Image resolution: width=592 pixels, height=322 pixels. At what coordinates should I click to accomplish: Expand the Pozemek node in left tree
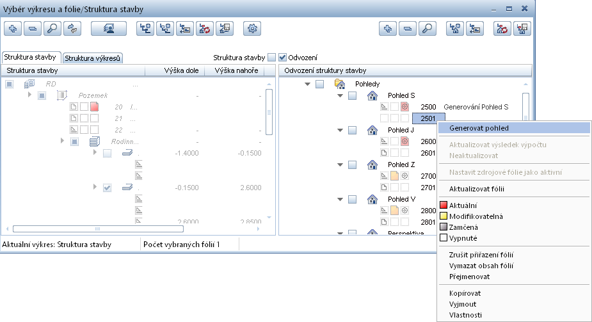pyautogui.click(x=29, y=95)
